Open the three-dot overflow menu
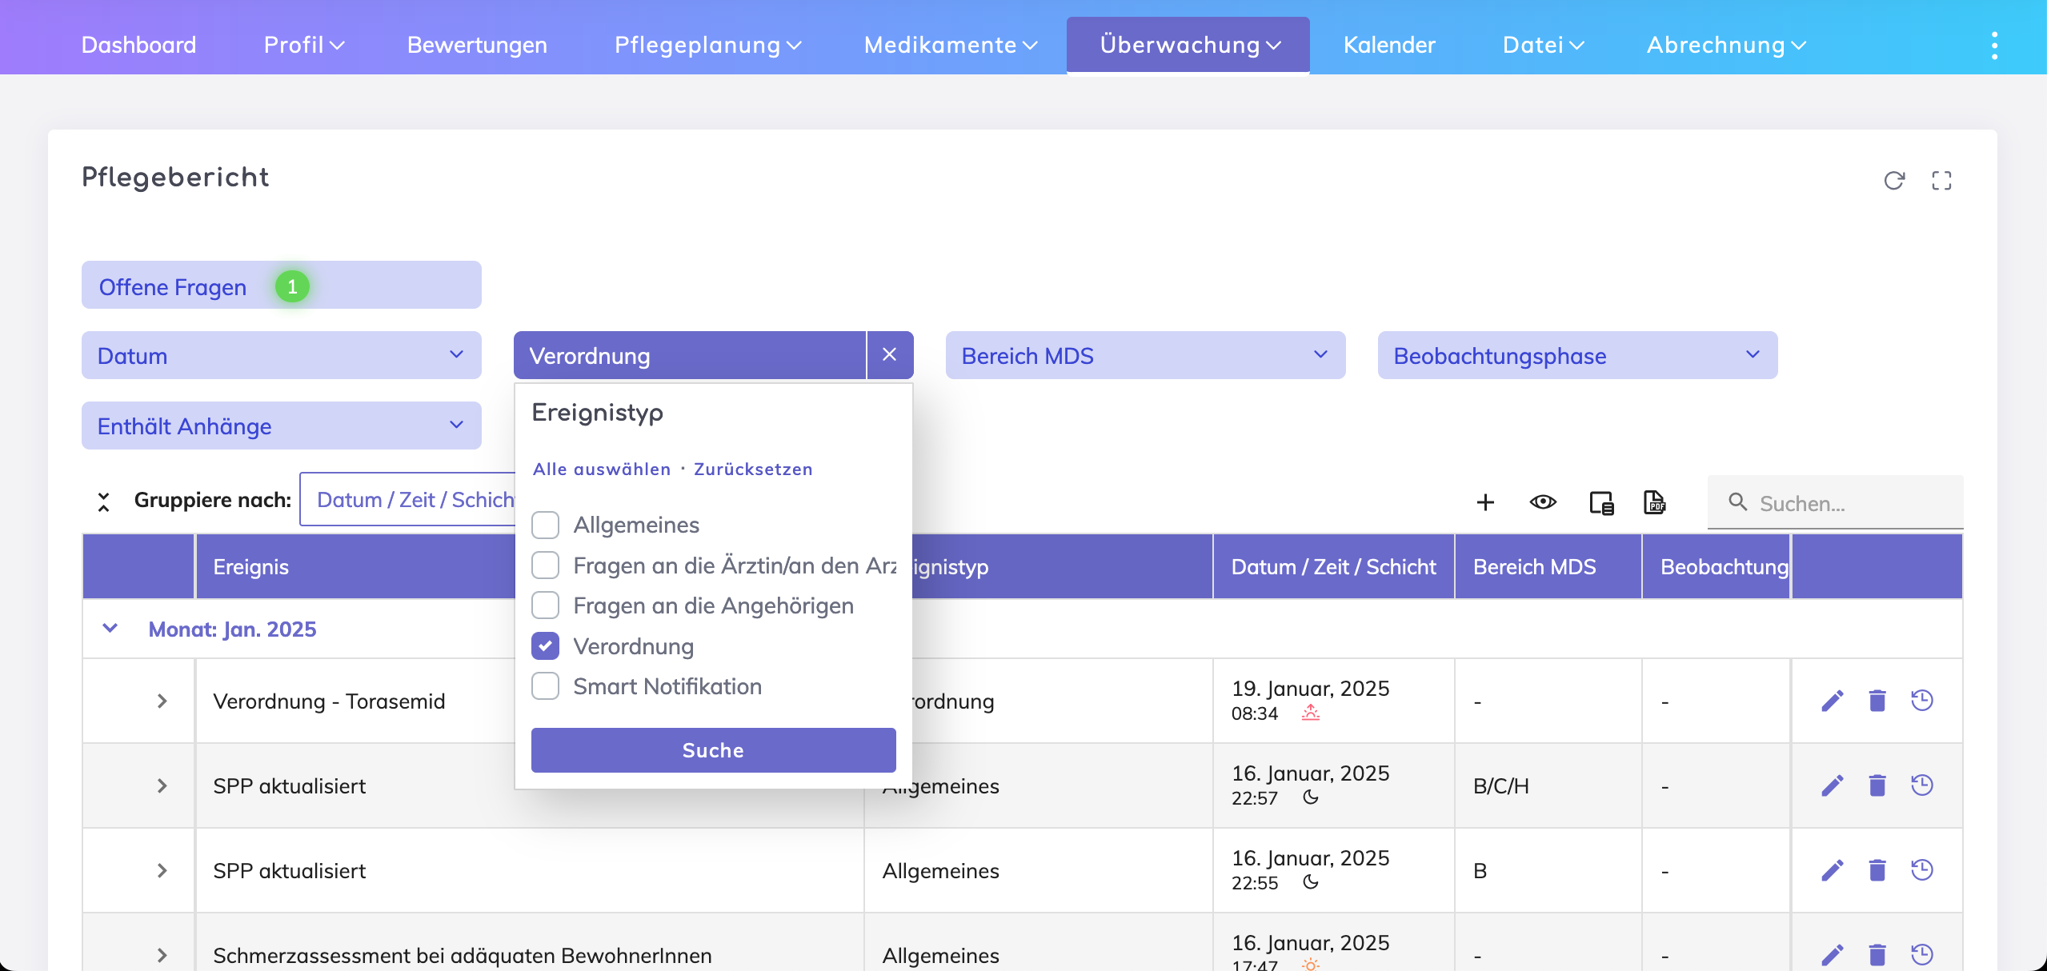The height and width of the screenshot is (971, 2047). 1994,46
